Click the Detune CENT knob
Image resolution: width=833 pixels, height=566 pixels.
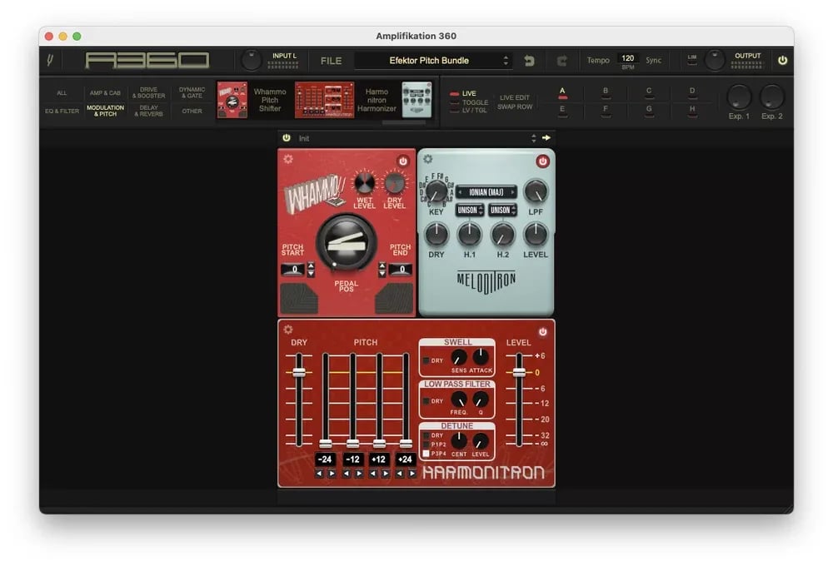click(x=459, y=440)
